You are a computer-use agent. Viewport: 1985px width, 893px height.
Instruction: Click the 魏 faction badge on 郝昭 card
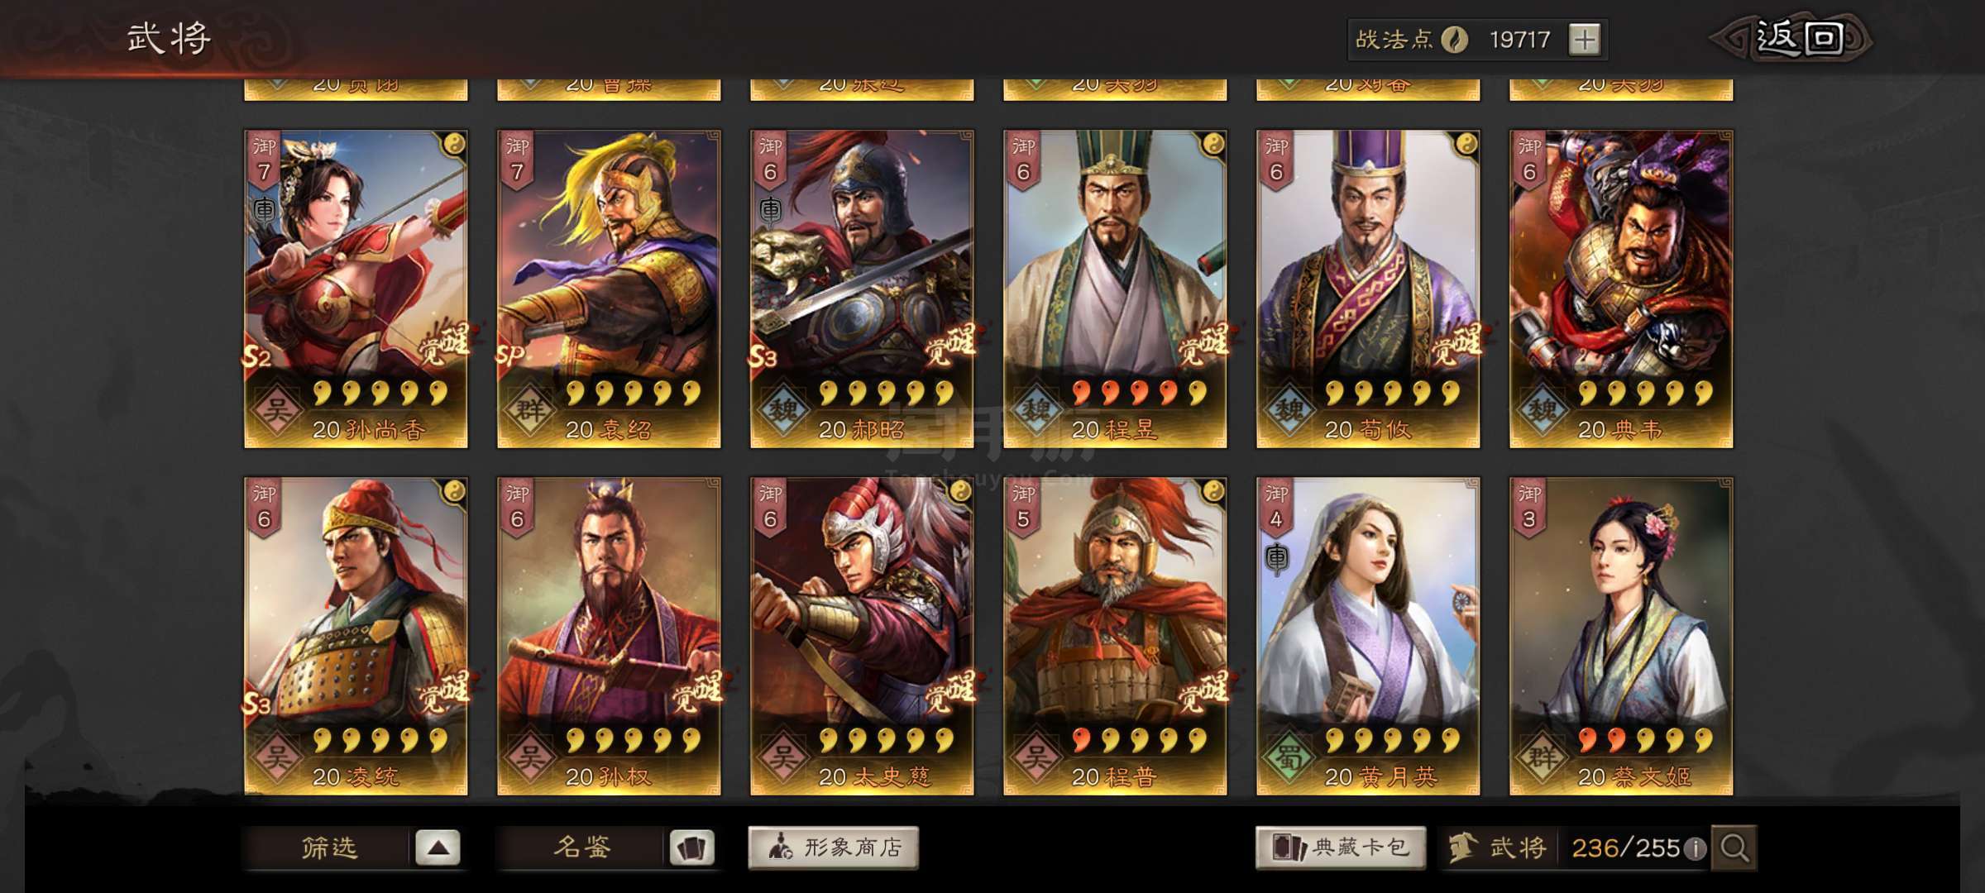[x=782, y=410]
